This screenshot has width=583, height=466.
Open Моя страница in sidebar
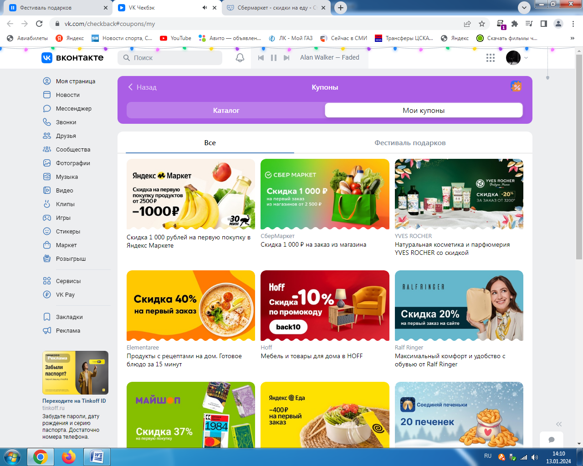[76, 81]
